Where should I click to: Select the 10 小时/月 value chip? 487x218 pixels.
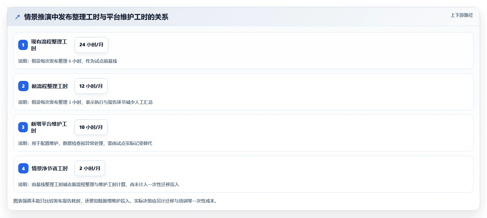(91, 127)
